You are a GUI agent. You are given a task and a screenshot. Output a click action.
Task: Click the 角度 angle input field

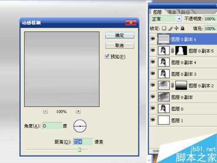point(52,126)
